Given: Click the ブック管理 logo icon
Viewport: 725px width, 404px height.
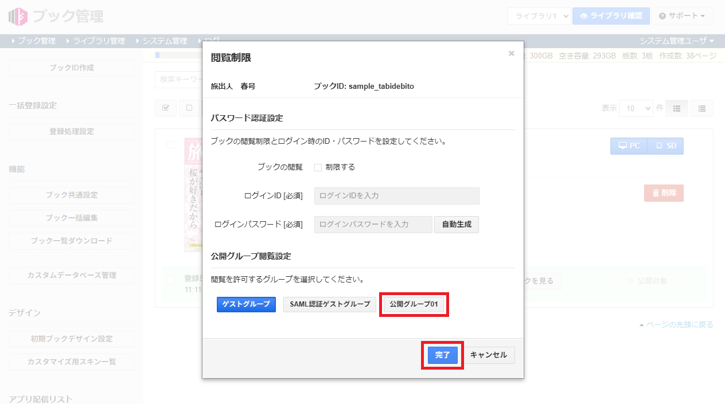Looking at the screenshot, I should (18, 17).
